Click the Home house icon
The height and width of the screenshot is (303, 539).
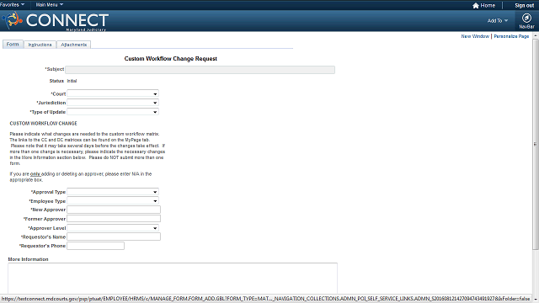pos(476,6)
